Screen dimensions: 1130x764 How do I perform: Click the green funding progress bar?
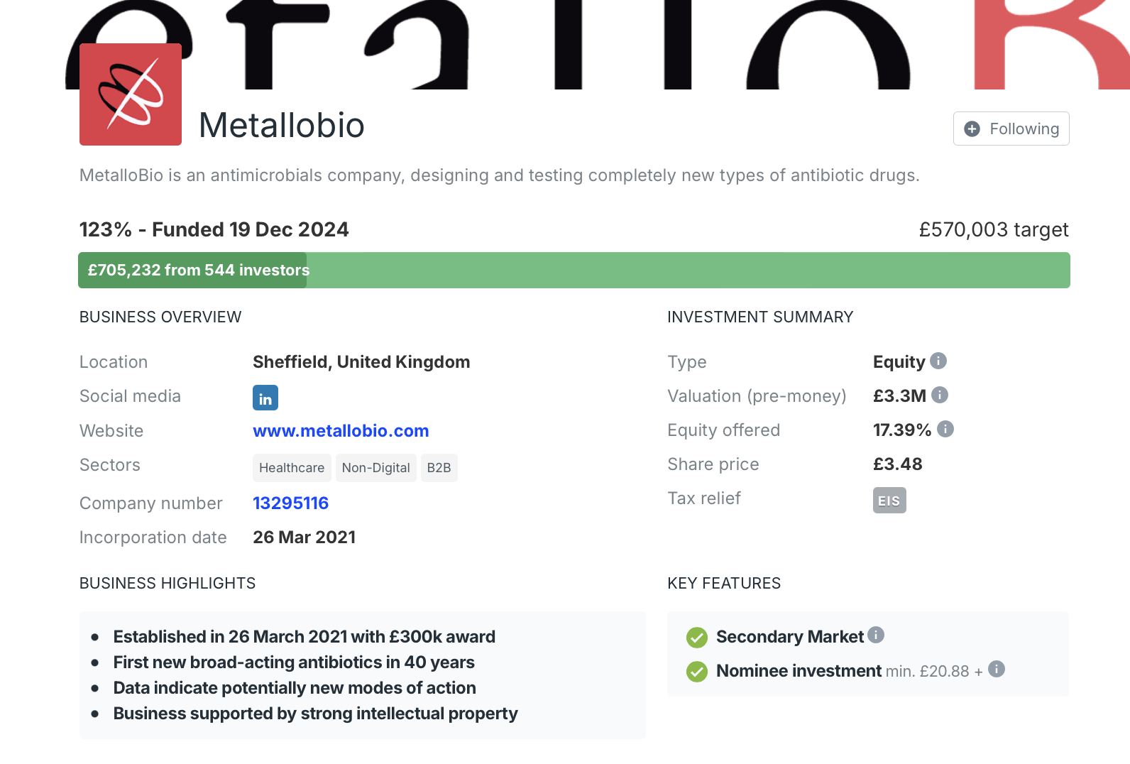(574, 271)
